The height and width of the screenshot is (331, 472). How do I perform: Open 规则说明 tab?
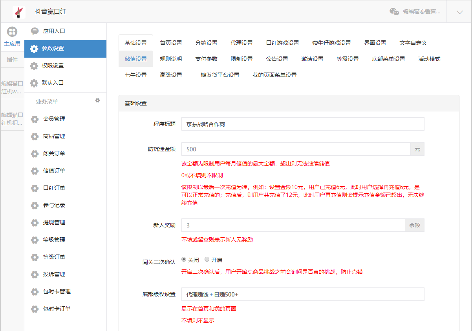pos(171,59)
